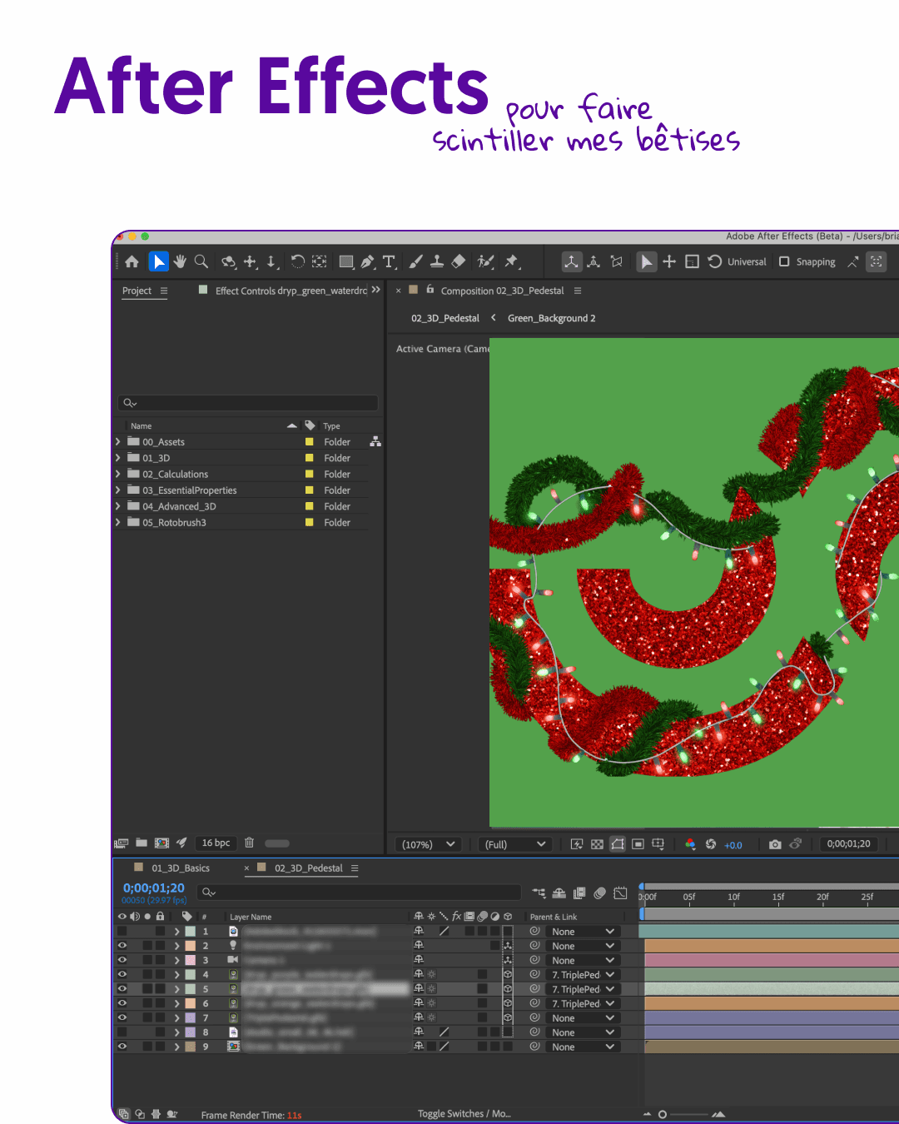Select the Clone Stamp tool
The height and width of the screenshot is (1124, 899).
click(436, 261)
